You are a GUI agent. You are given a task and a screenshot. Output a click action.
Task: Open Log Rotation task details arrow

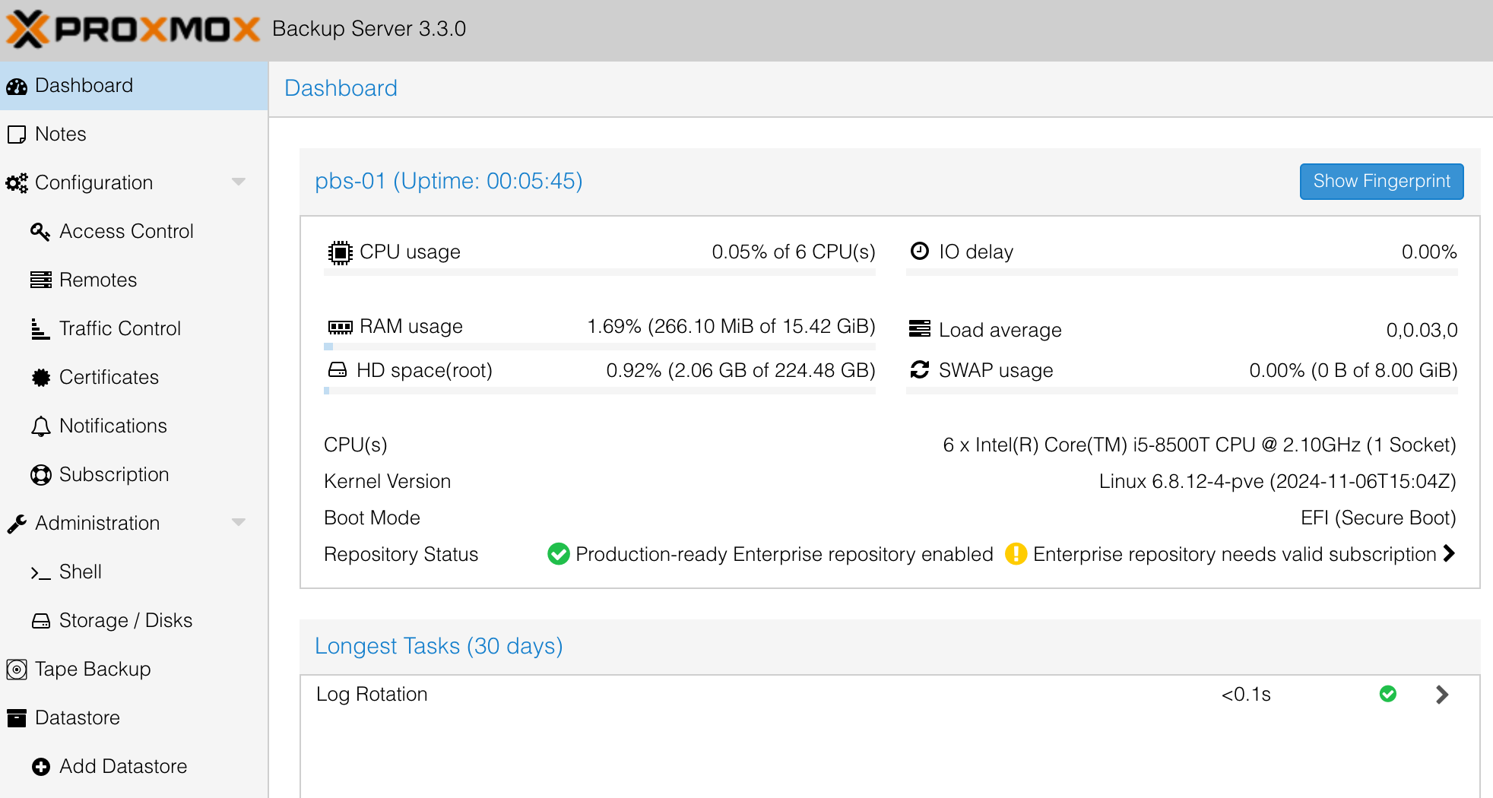coord(1442,695)
